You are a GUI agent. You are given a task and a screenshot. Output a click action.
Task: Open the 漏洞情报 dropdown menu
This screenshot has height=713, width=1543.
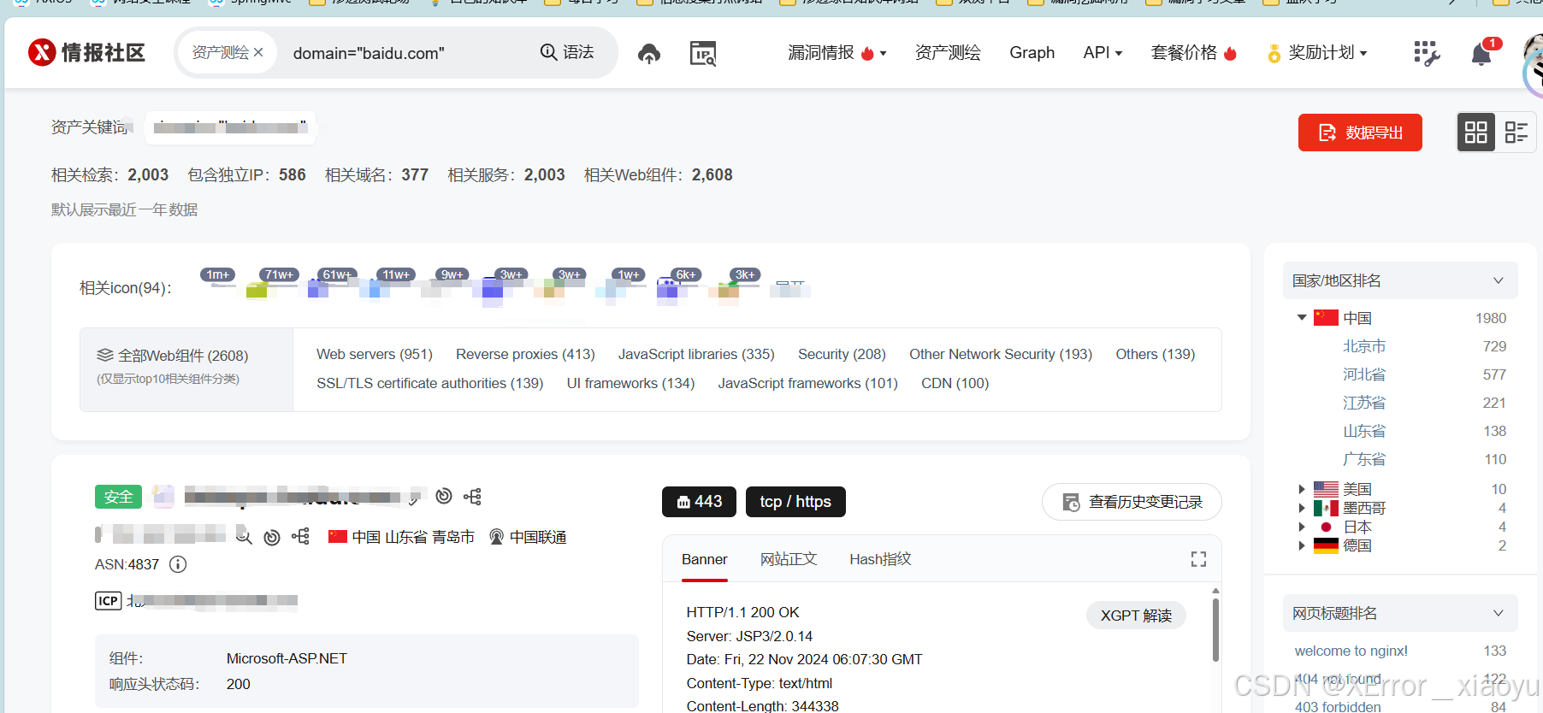[x=837, y=53]
